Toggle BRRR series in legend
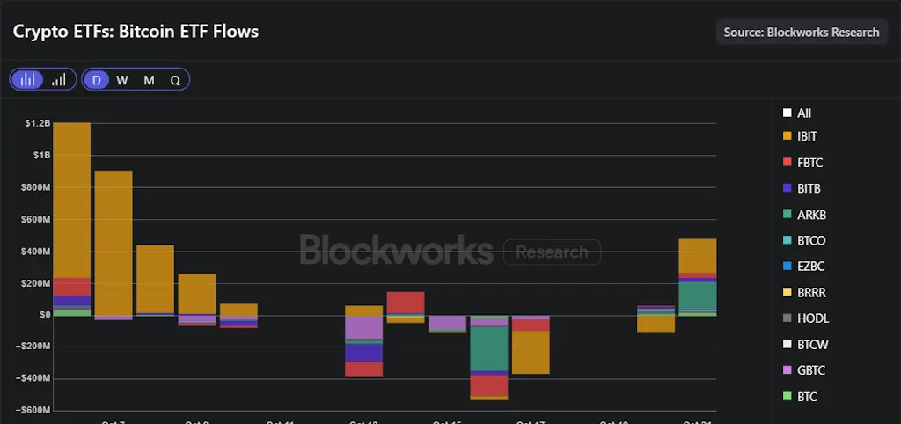 coord(804,293)
